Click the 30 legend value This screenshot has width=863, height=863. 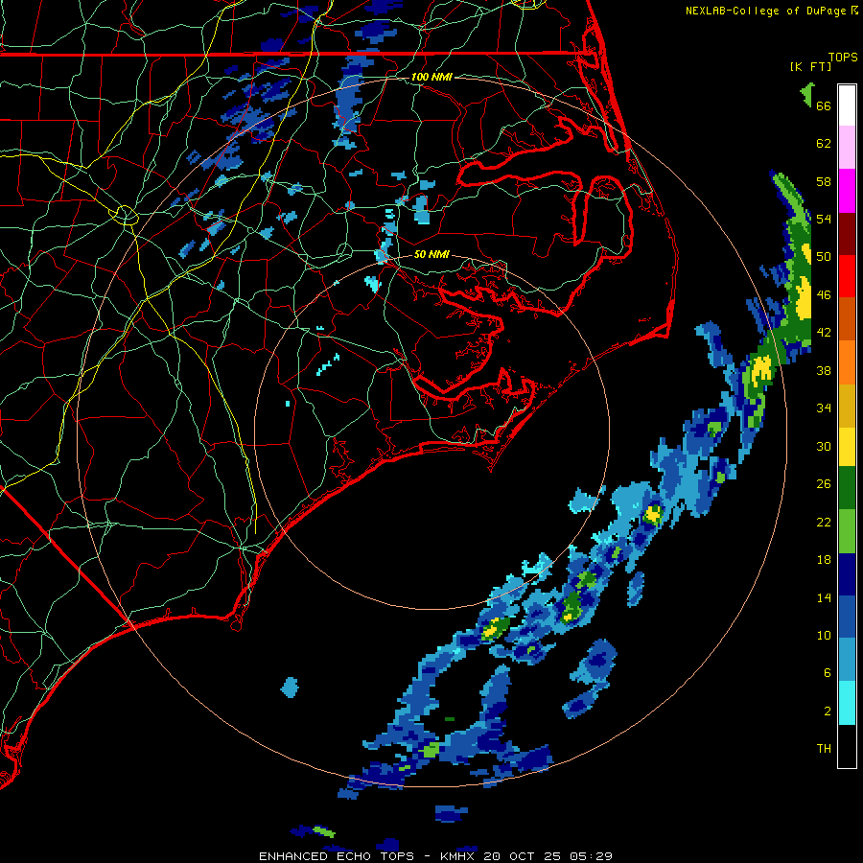(x=824, y=446)
